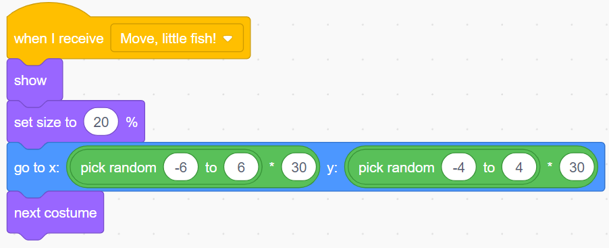The width and height of the screenshot is (609, 248).
Task: Click the percent sign on set size block
Action: click(x=132, y=122)
